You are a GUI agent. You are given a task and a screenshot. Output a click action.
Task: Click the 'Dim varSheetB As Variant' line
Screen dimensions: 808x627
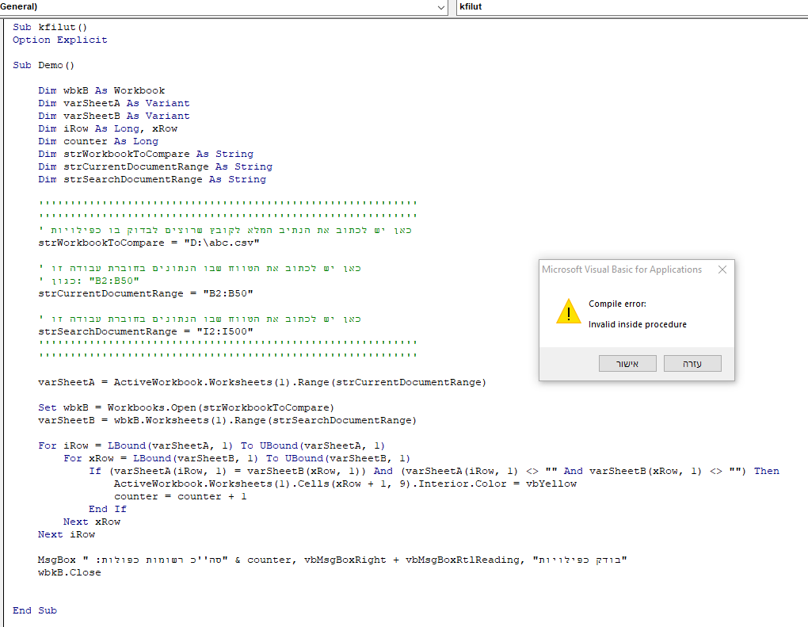click(x=114, y=116)
